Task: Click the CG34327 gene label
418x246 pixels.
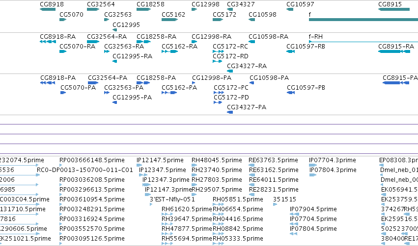Action: click(241, 4)
